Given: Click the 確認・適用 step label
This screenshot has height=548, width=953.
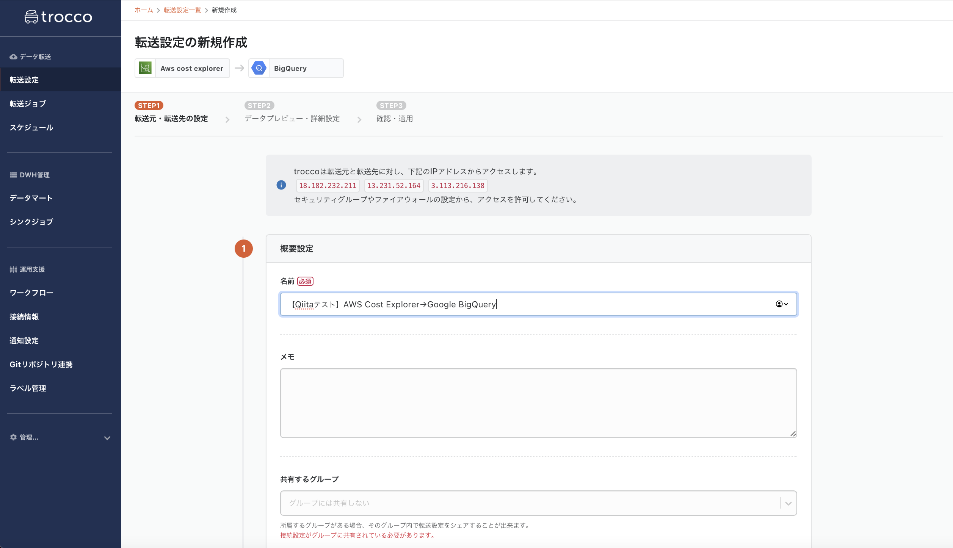Looking at the screenshot, I should (395, 119).
